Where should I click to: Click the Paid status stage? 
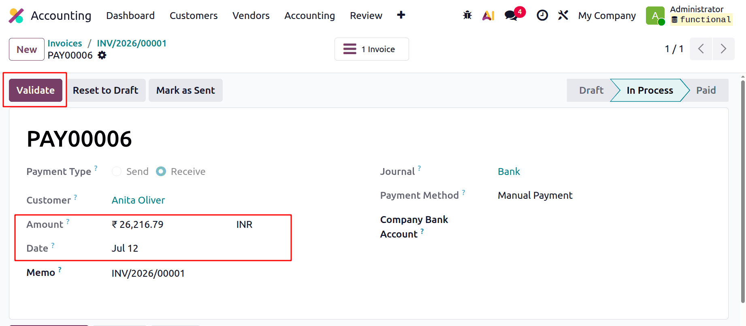(x=706, y=90)
